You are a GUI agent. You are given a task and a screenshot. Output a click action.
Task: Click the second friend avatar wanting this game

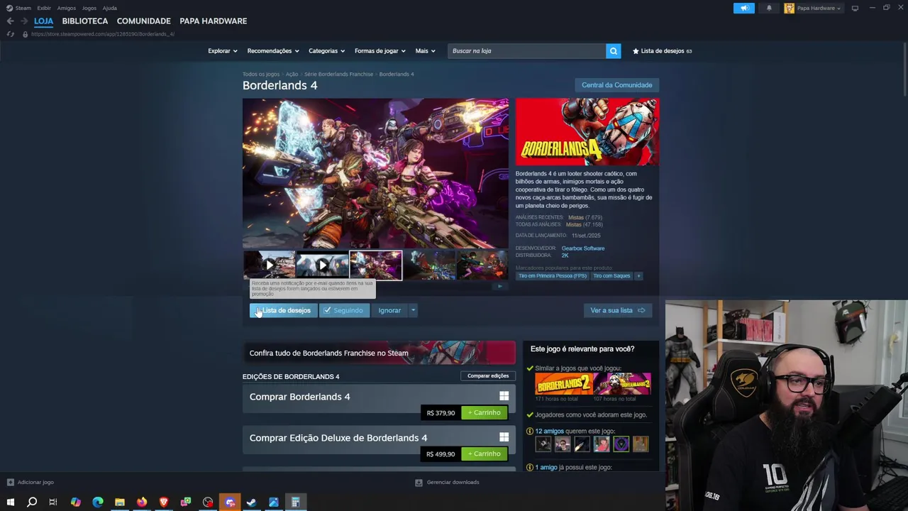click(x=563, y=444)
